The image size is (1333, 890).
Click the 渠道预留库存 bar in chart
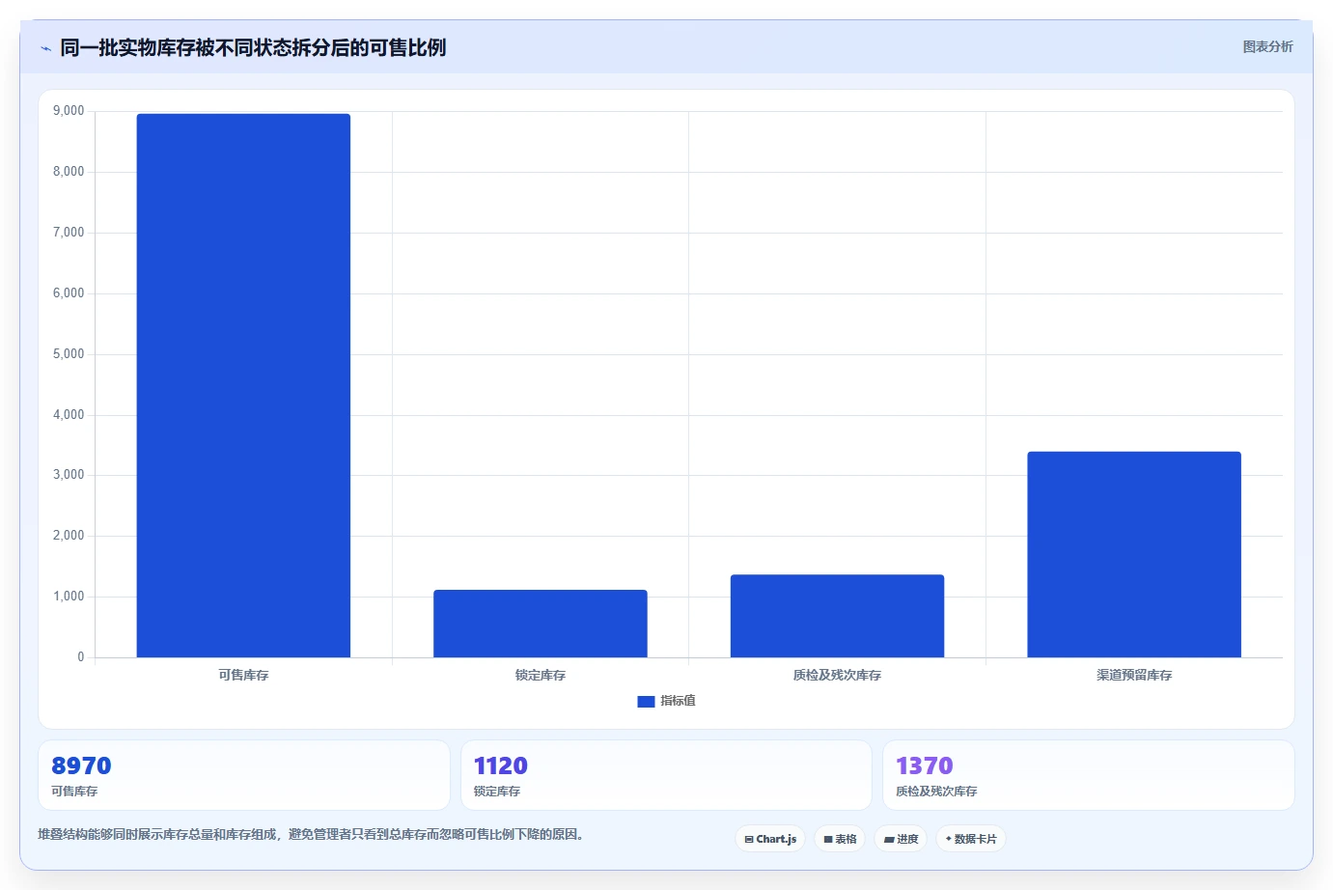(1134, 554)
